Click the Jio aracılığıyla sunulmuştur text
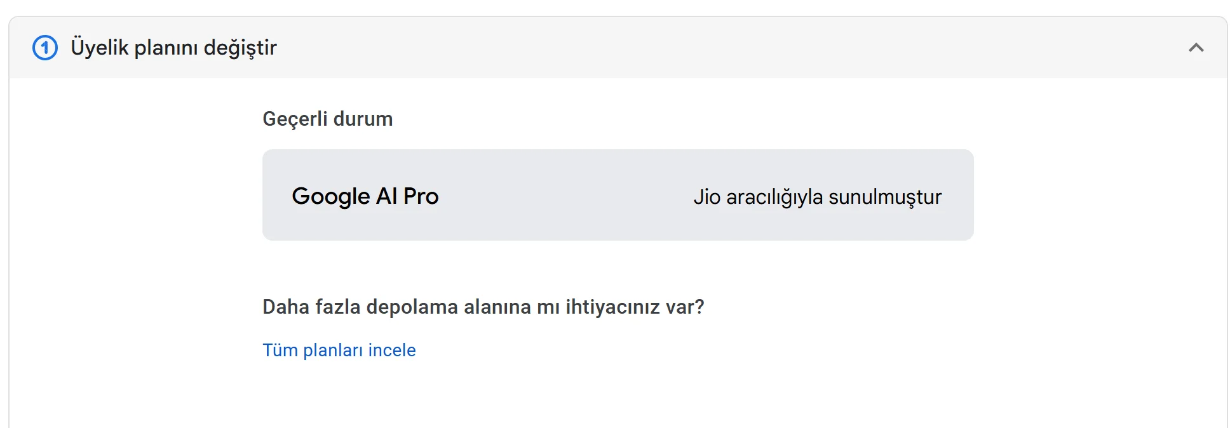 tap(818, 197)
